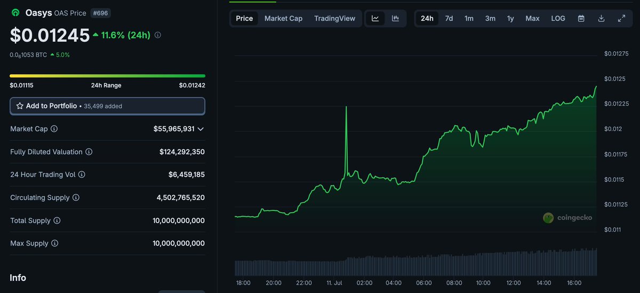Open the Market Cap info icon
640x293 pixels.
pyautogui.click(x=54, y=129)
